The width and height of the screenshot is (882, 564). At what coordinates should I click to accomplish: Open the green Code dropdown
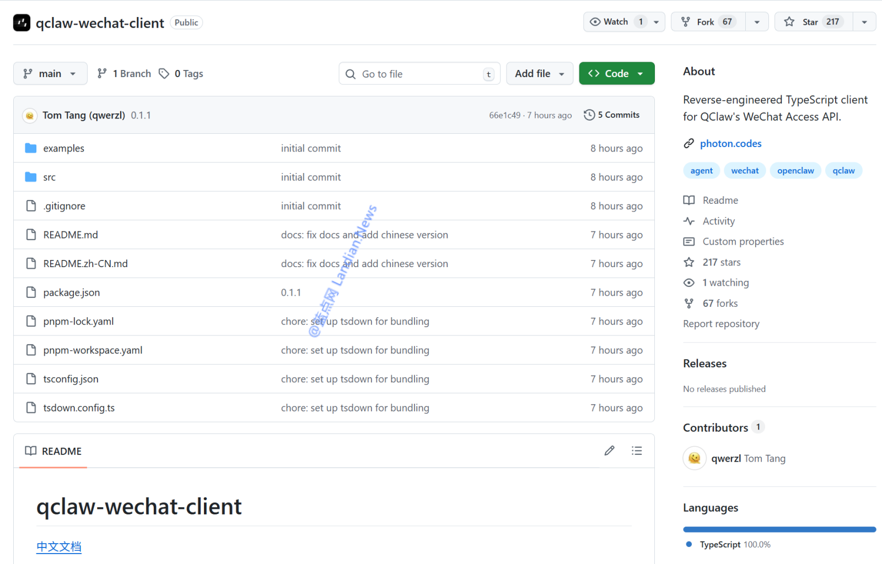(x=616, y=74)
